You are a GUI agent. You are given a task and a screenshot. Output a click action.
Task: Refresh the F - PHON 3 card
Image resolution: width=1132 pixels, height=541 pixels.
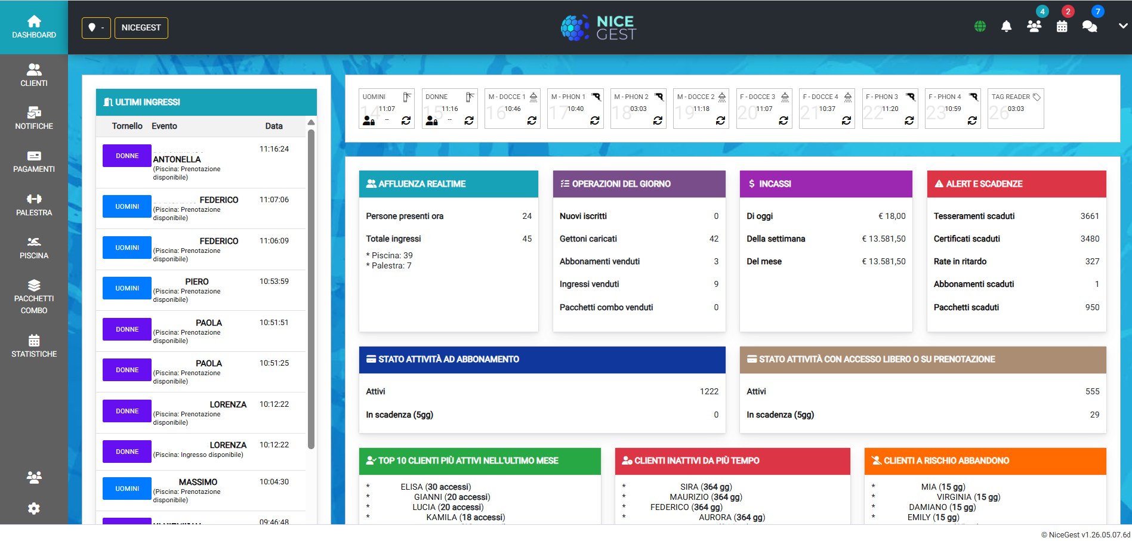909,120
